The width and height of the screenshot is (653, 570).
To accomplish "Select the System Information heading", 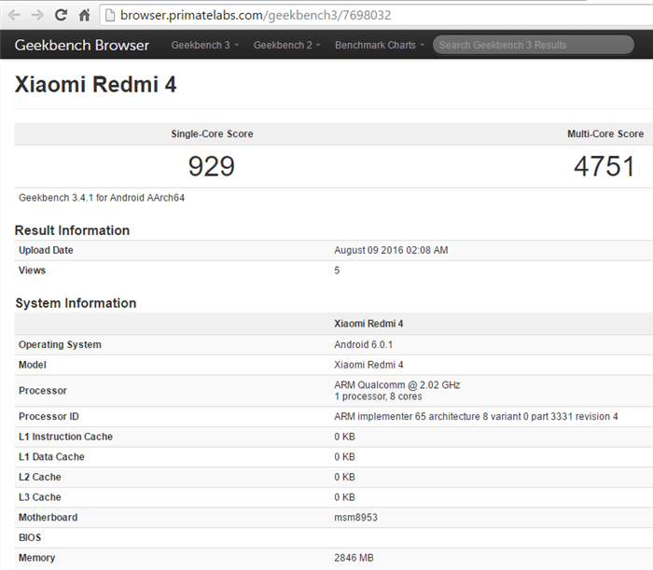I will click(76, 303).
